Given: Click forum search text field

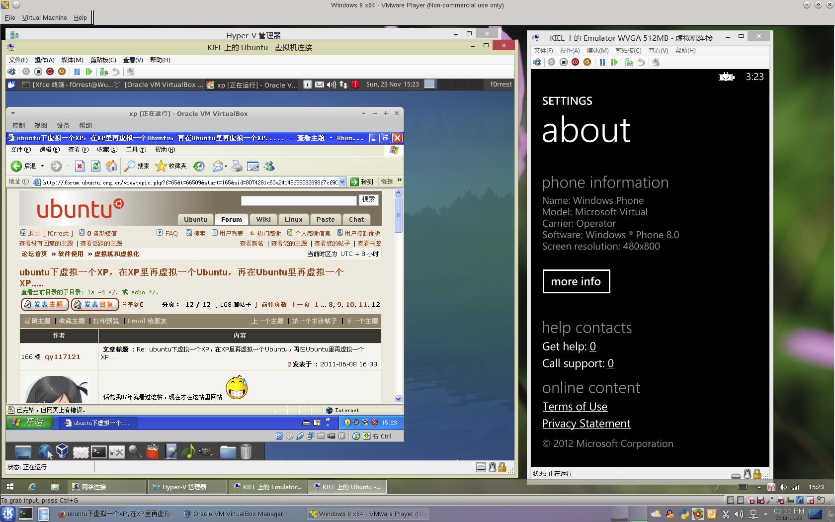Looking at the screenshot, I should 299,200.
